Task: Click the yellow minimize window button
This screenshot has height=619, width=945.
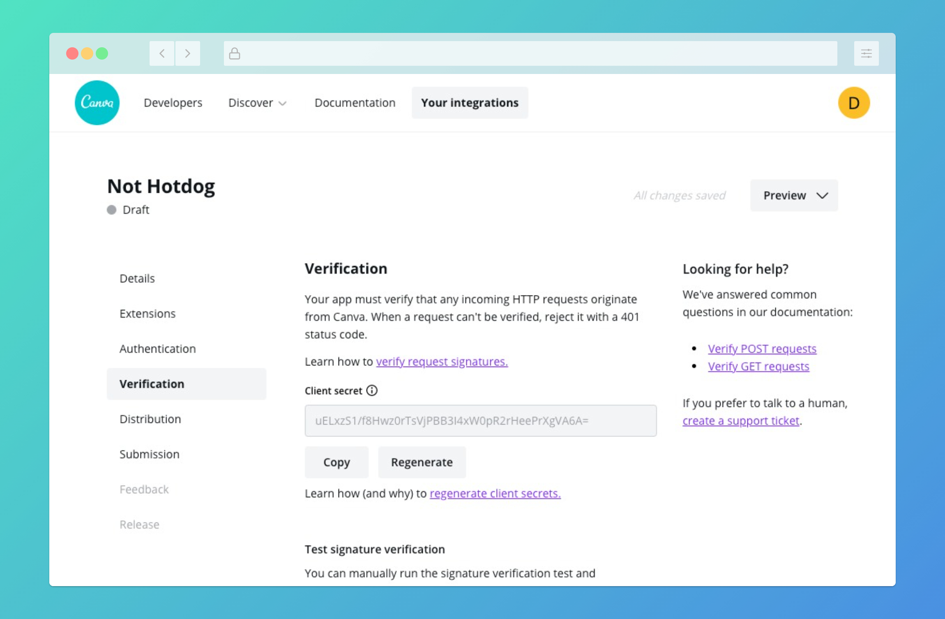Action: coord(87,53)
